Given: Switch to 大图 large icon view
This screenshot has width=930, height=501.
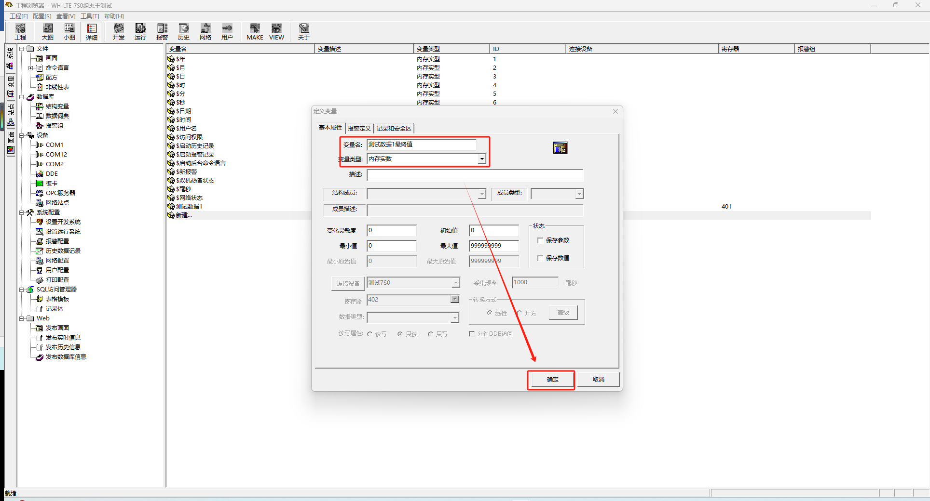Looking at the screenshot, I should coord(48,32).
